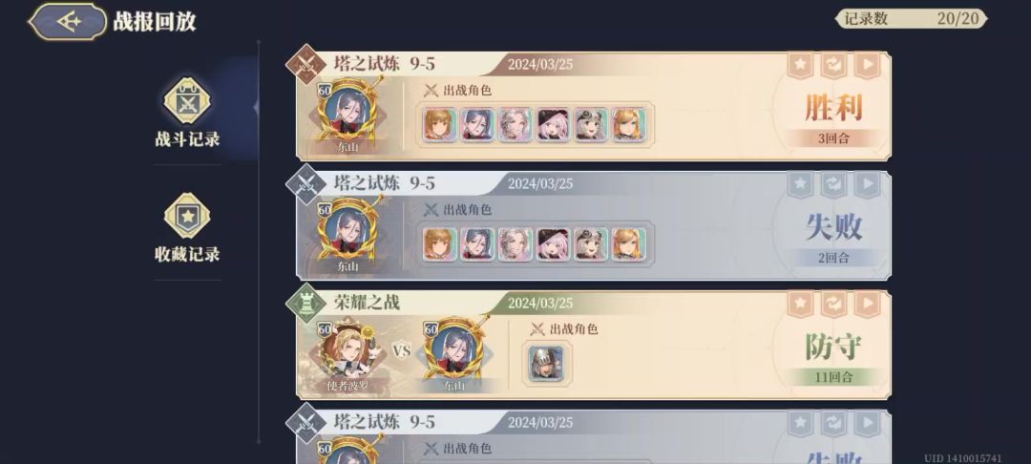This screenshot has height=464, width=1031.
Task: Click the last character portrait in failed lineup
Action: click(x=629, y=243)
